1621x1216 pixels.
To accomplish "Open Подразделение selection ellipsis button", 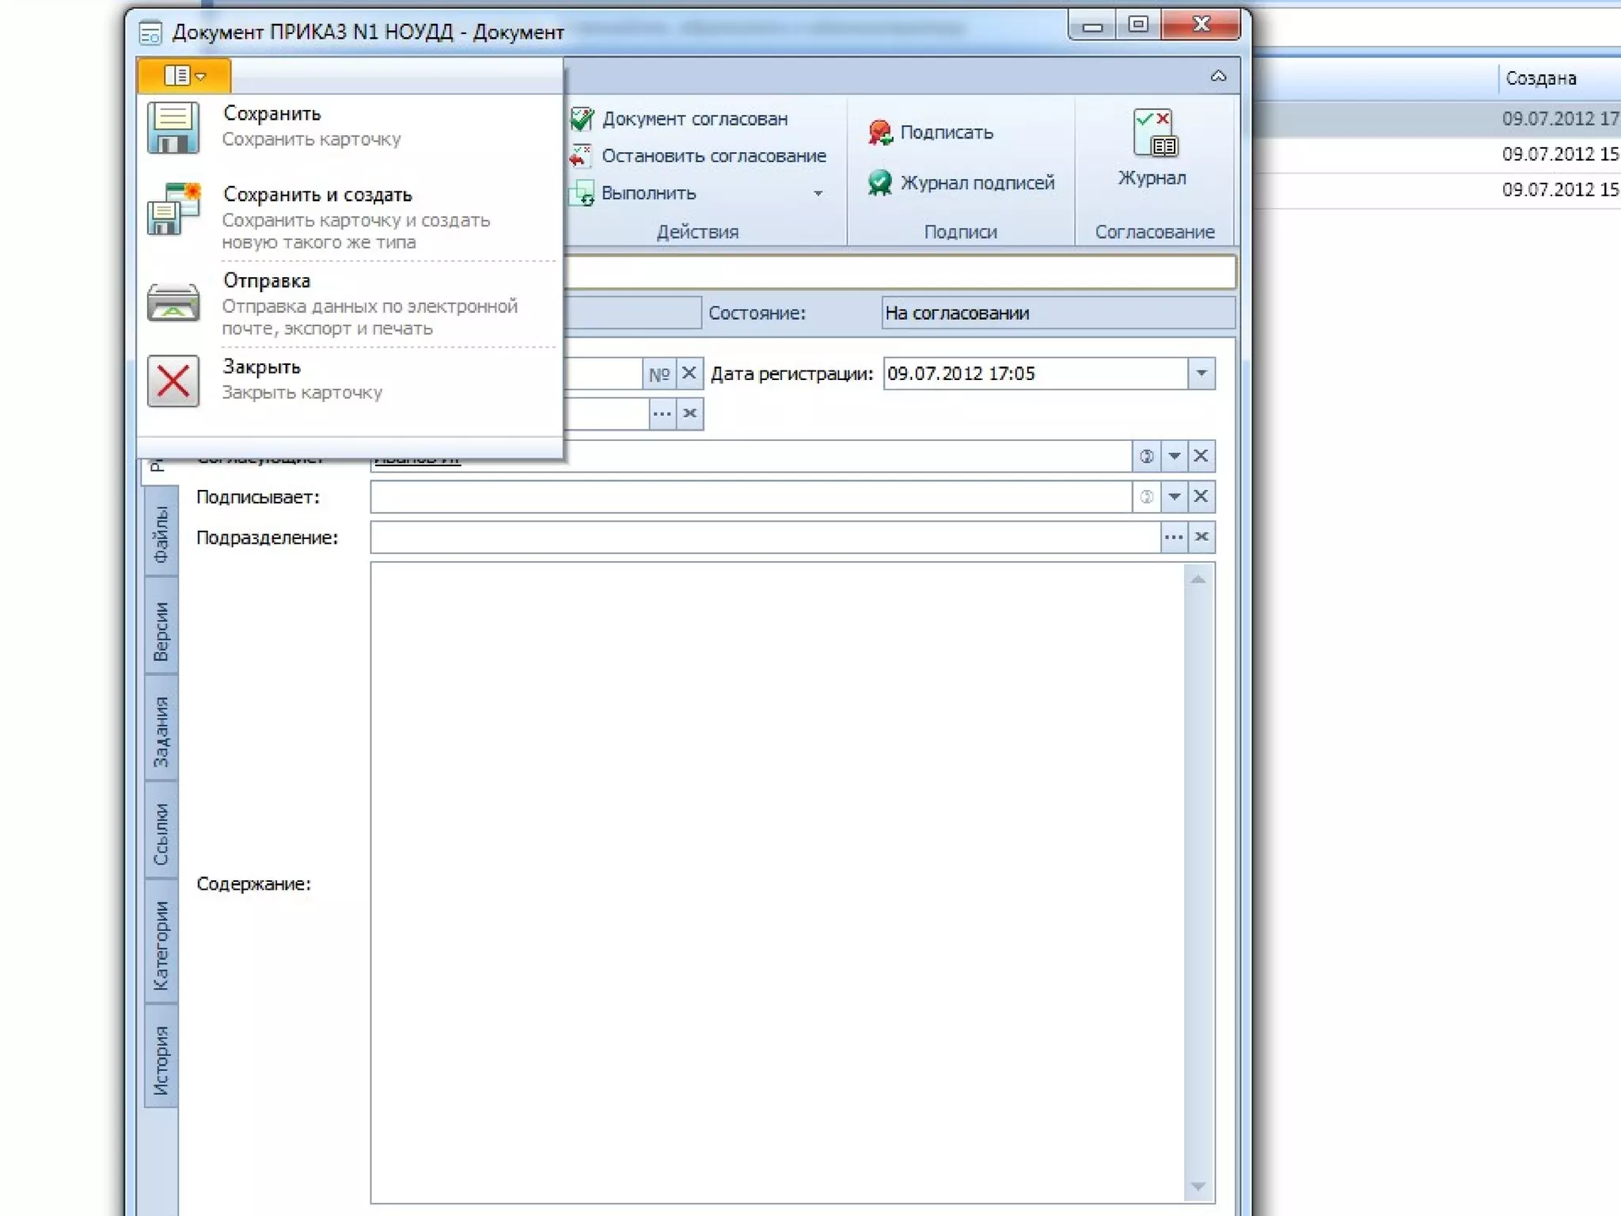I will tap(1174, 538).
